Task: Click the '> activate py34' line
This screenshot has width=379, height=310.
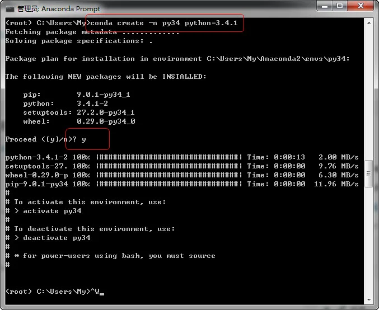Action: (x=44, y=211)
